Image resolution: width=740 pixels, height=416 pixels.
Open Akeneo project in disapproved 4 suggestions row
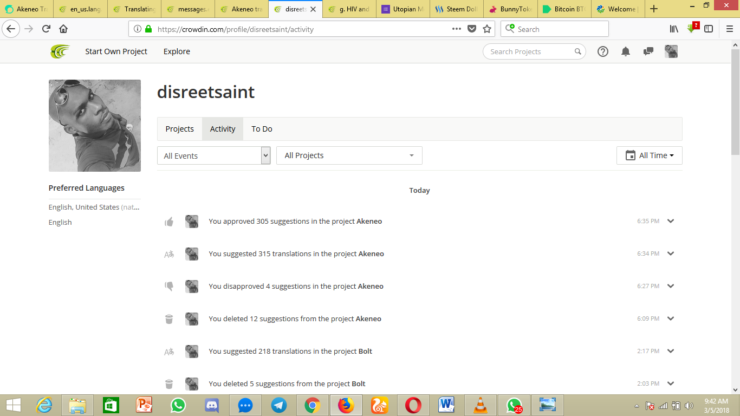(x=371, y=286)
